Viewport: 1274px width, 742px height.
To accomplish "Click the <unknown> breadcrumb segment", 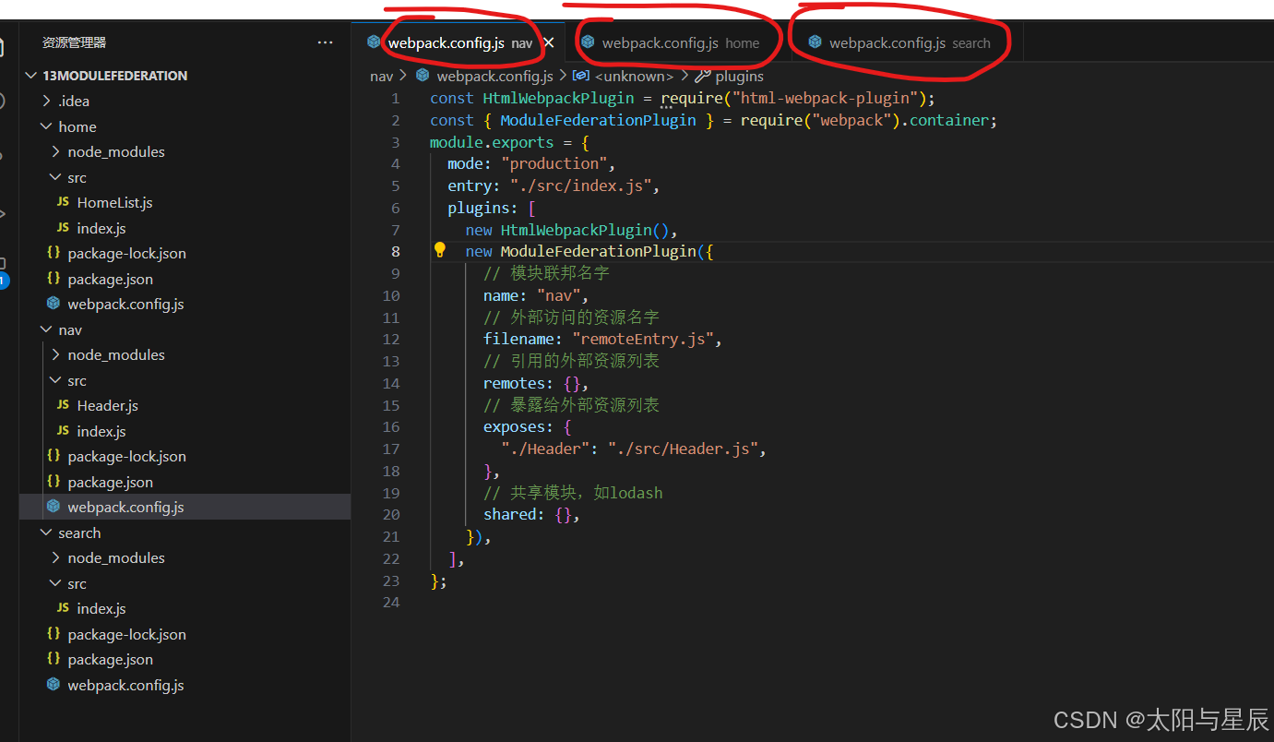I will point(635,76).
